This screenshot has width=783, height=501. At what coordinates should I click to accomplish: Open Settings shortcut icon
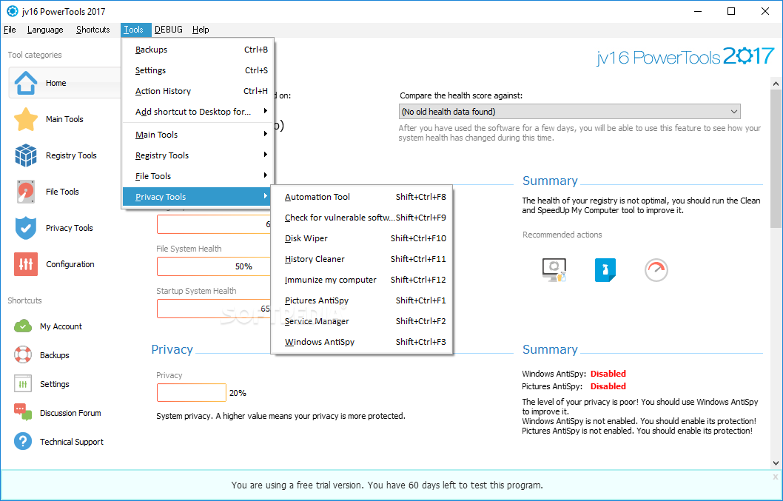tap(23, 384)
